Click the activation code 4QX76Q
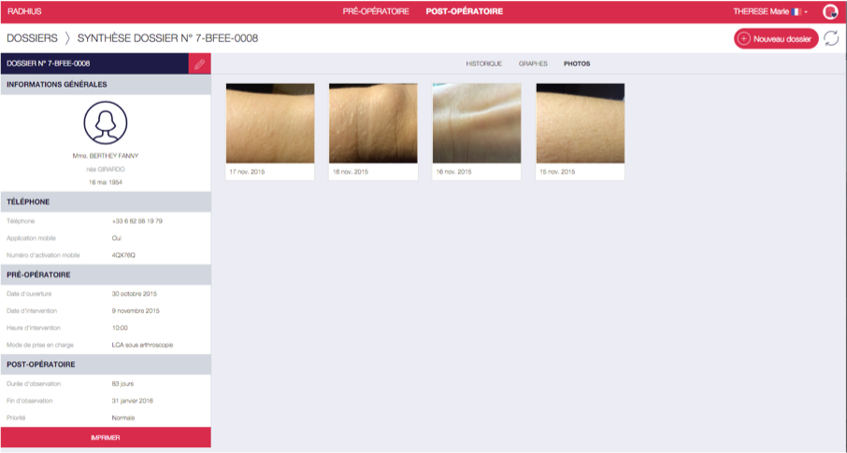This screenshot has width=847, height=453. (123, 255)
